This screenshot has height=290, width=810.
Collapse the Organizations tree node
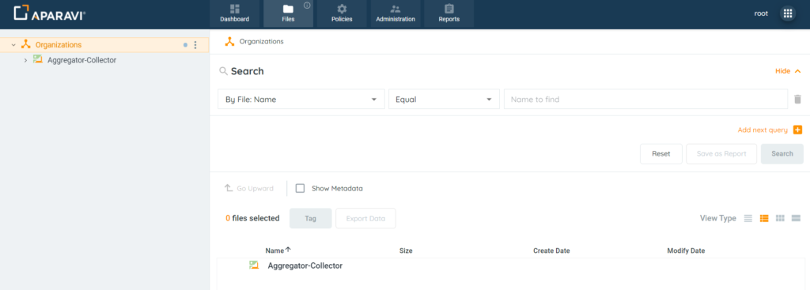click(13, 45)
